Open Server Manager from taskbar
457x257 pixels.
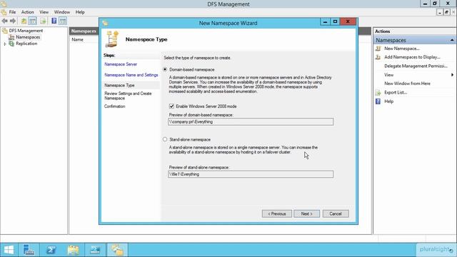click(x=29, y=250)
